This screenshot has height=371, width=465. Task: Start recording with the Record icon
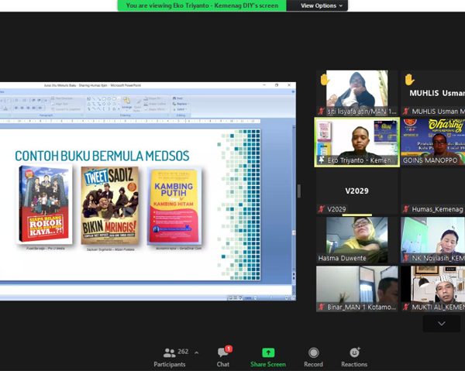313,356
